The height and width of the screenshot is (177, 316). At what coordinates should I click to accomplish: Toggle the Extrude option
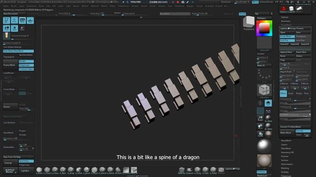303,131
